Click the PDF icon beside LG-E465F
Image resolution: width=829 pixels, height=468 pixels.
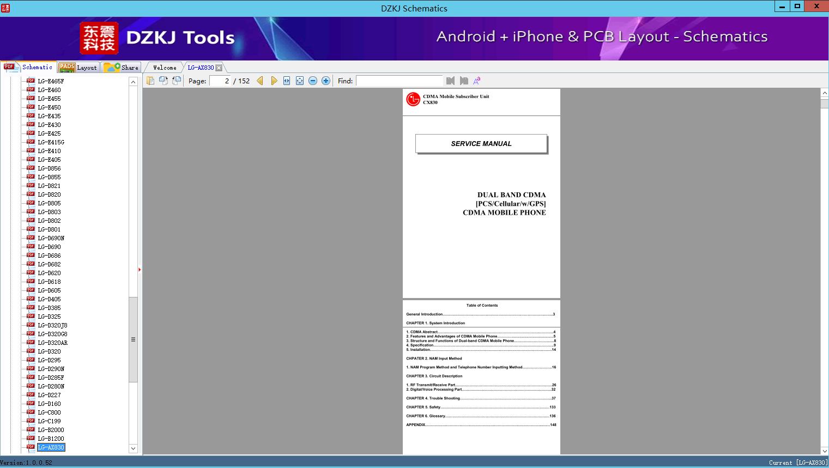point(31,81)
